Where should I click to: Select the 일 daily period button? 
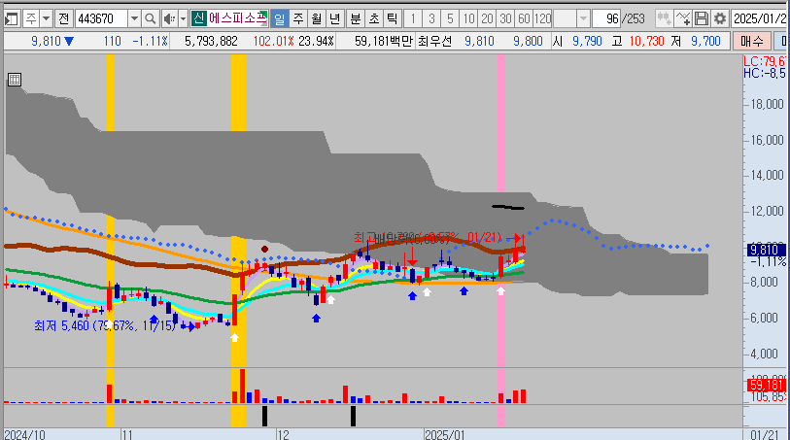point(279,19)
